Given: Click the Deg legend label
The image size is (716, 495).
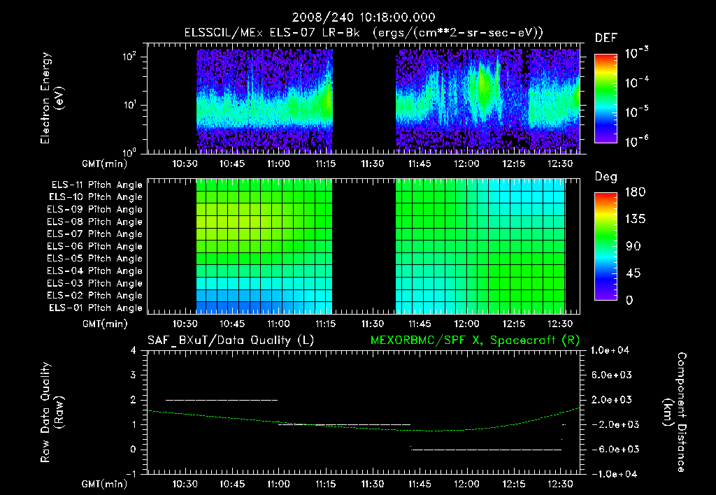Looking at the screenshot, I should [x=606, y=177].
